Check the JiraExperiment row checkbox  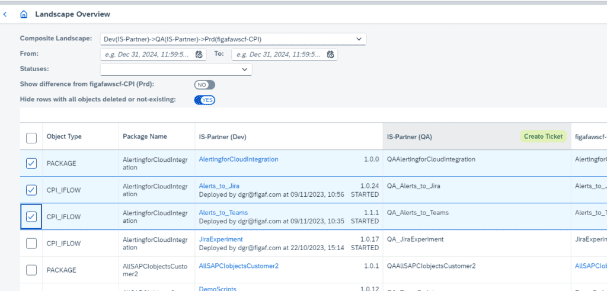pos(31,244)
